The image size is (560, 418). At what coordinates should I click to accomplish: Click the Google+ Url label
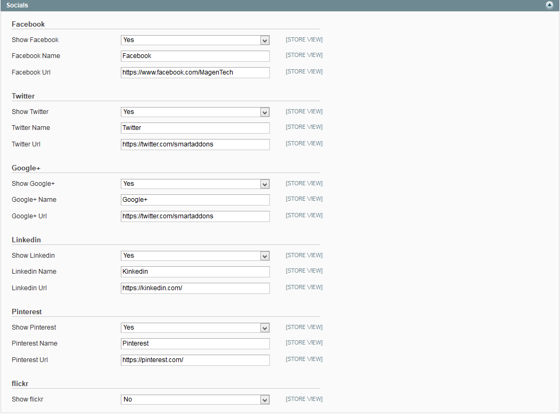pos(29,216)
